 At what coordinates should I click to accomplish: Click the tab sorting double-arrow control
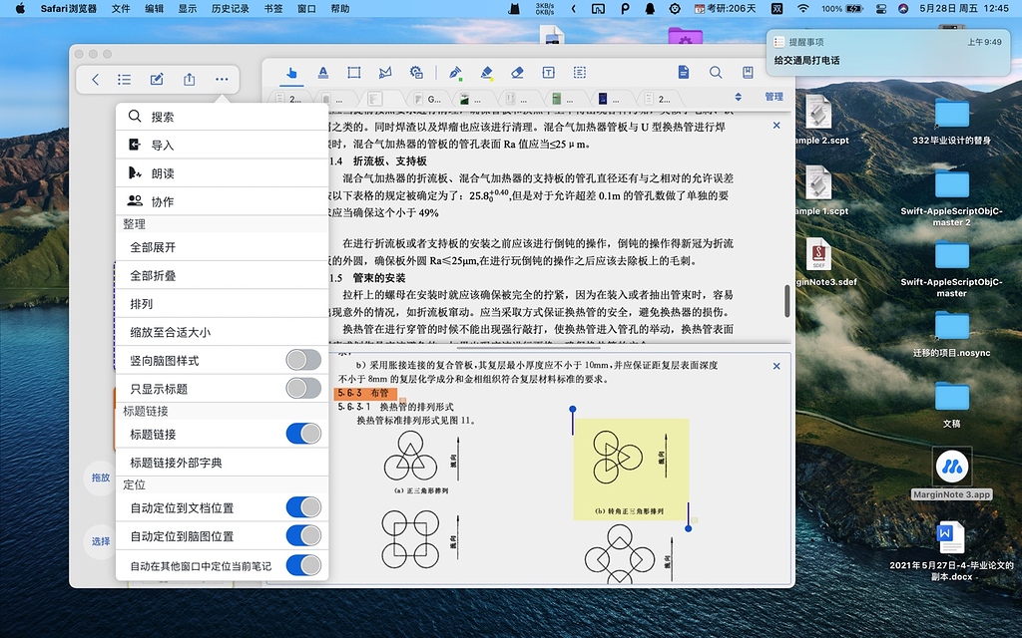(x=739, y=98)
